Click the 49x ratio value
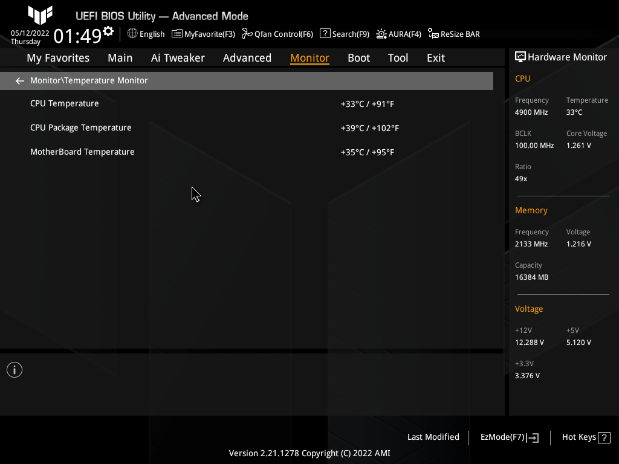The height and width of the screenshot is (464, 619). pyautogui.click(x=521, y=179)
